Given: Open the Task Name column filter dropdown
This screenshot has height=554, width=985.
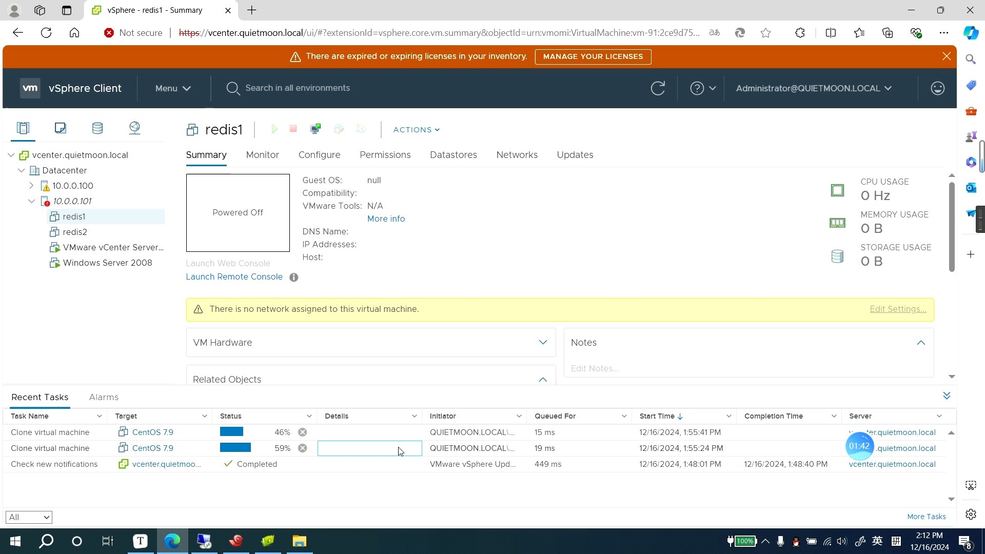Looking at the screenshot, I should point(99,416).
